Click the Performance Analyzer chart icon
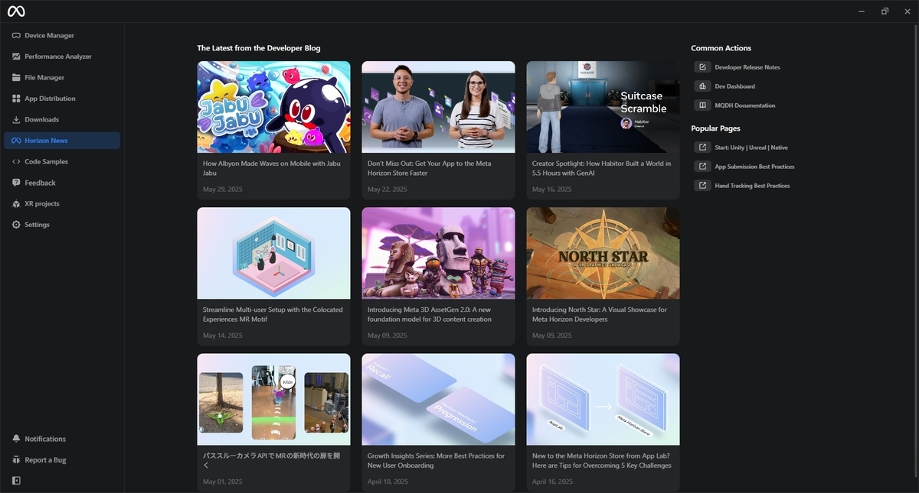Screen dimensions: 919x493 pos(16,57)
